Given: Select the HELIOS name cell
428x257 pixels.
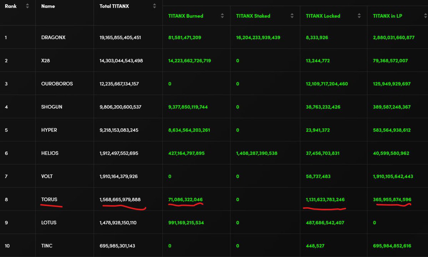Looking at the screenshot, I should point(50,153).
